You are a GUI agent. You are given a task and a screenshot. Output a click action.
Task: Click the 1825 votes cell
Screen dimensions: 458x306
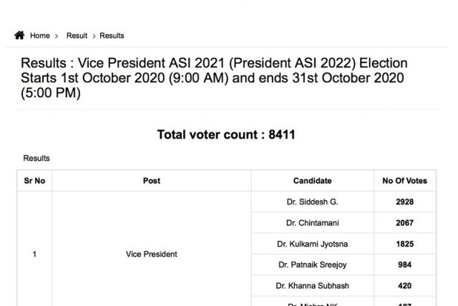tap(404, 244)
